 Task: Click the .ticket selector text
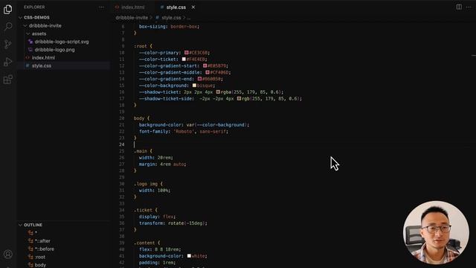pyautogui.click(x=143, y=210)
